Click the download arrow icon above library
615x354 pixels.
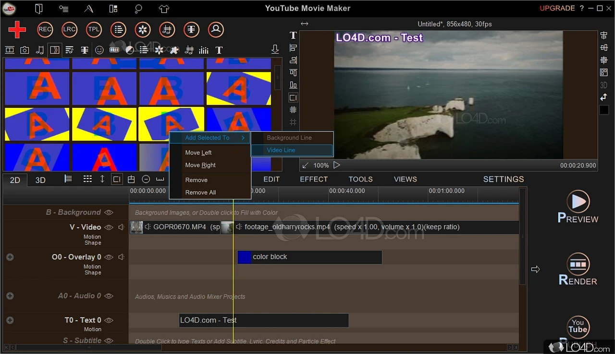click(275, 49)
